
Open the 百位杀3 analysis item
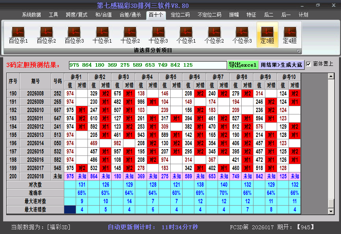74,35
